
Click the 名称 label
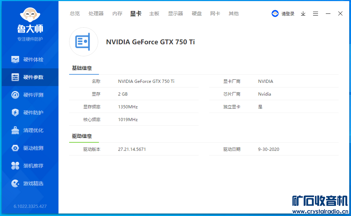coord(96,81)
